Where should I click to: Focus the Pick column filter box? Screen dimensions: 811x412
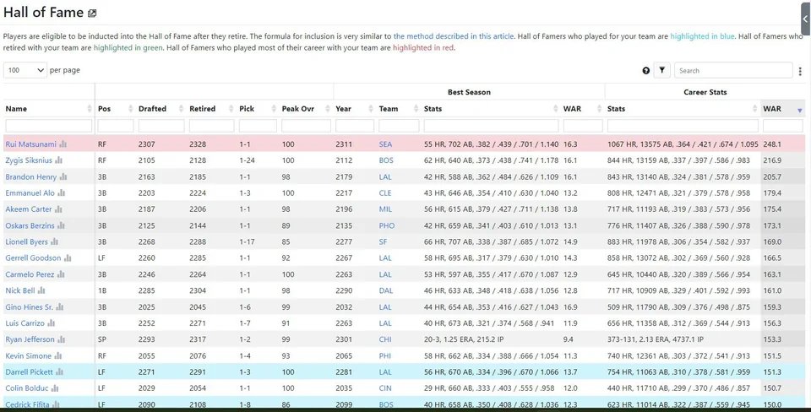coord(258,126)
